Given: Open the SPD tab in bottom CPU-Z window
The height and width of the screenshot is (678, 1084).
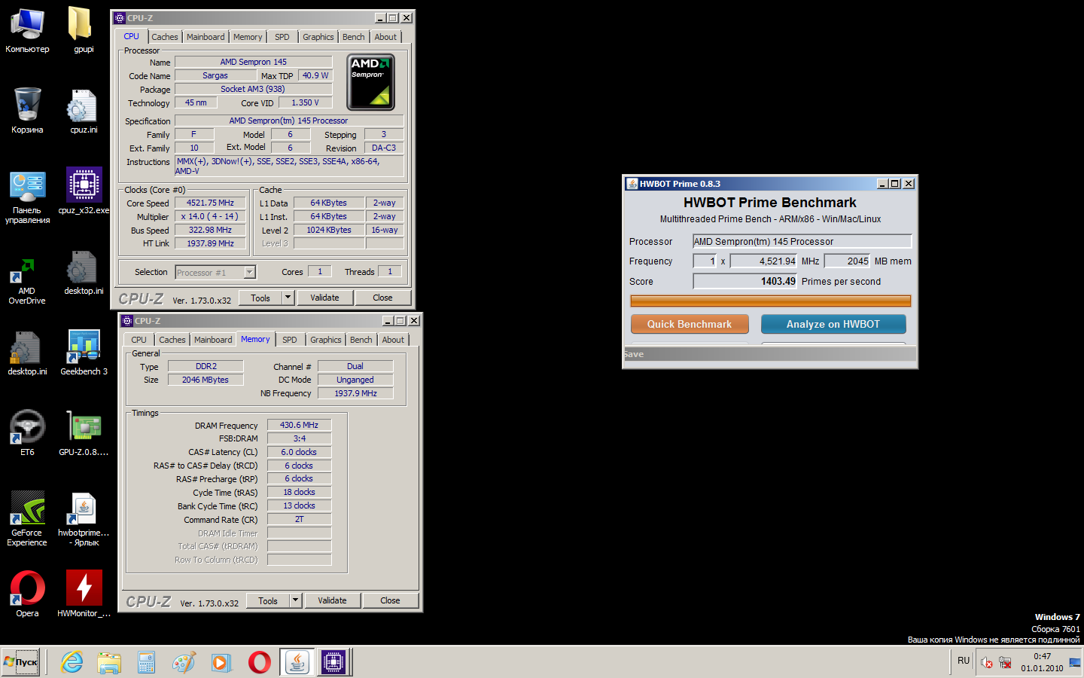Looking at the screenshot, I should click(290, 340).
